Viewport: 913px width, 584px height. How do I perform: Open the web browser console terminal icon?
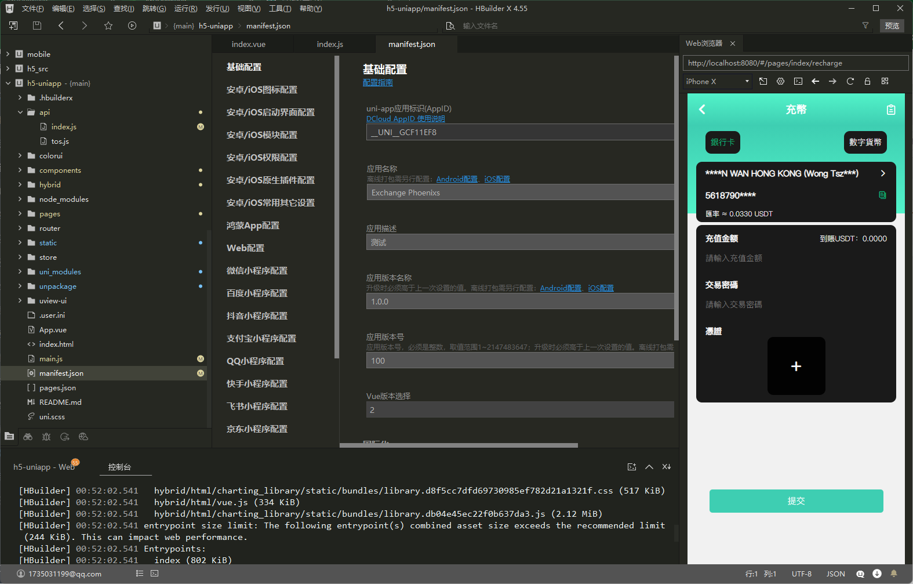coord(798,81)
